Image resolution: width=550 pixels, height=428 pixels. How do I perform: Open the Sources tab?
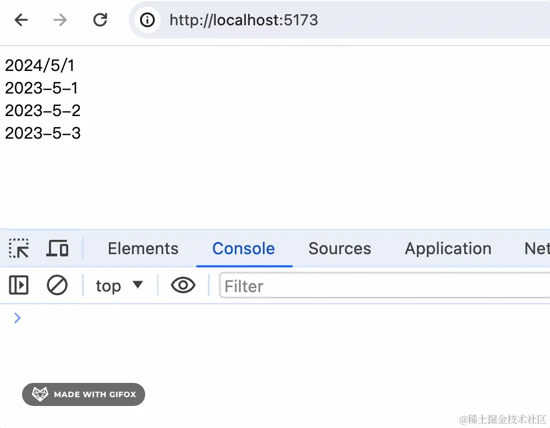339,249
